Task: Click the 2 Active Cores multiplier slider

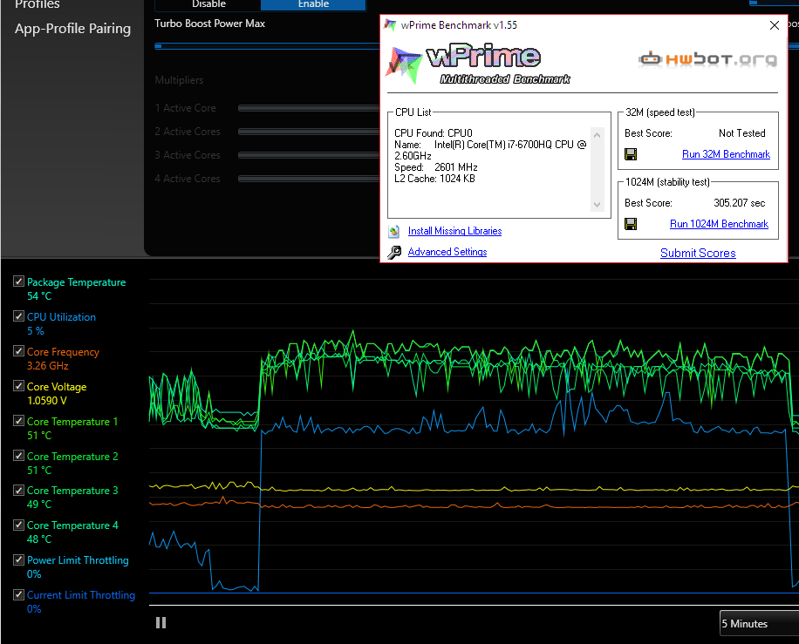Action: point(309,132)
